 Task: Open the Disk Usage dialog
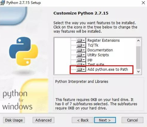(x=14, y=120)
